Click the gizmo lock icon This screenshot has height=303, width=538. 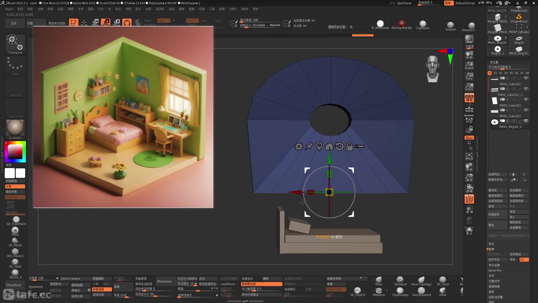tap(349, 146)
